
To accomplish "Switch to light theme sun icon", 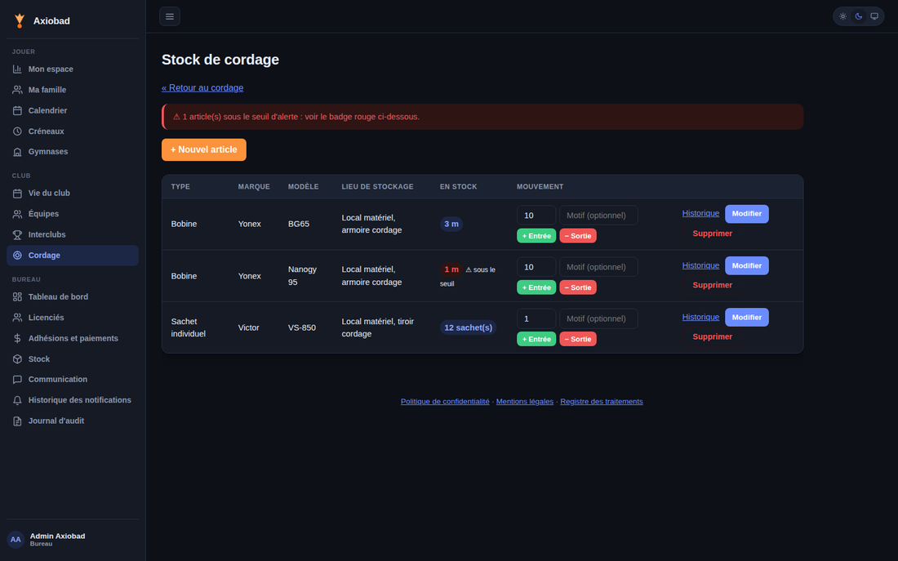I will [843, 16].
